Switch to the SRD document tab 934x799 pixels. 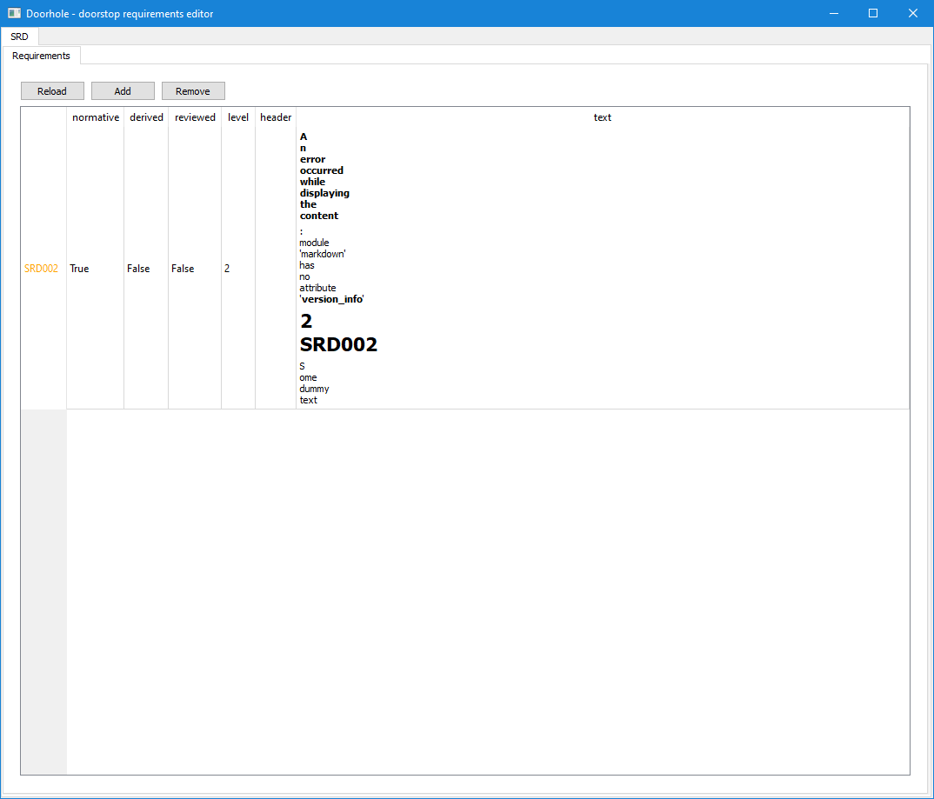(x=19, y=37)
